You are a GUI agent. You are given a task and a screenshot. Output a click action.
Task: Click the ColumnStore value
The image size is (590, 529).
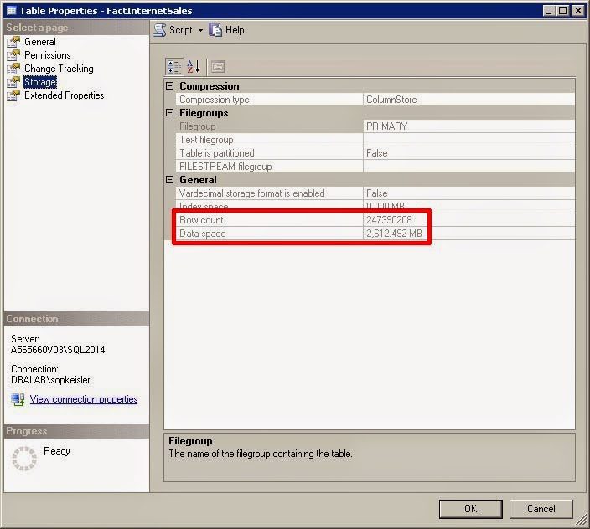pyautogui.click(x=391, y=100)
